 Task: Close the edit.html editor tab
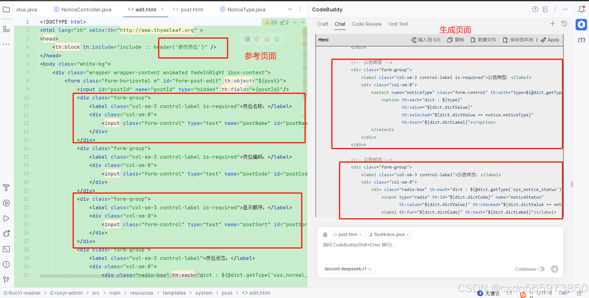[162, 9]
